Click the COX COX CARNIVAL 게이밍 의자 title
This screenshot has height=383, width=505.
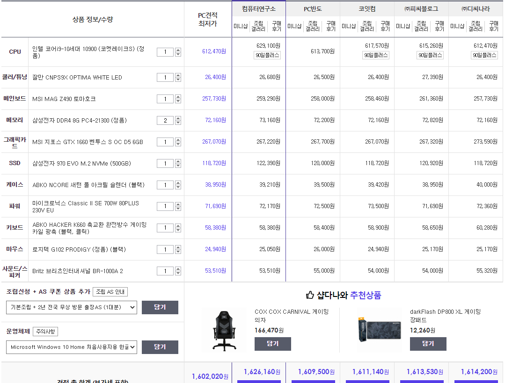coord(292,316)
